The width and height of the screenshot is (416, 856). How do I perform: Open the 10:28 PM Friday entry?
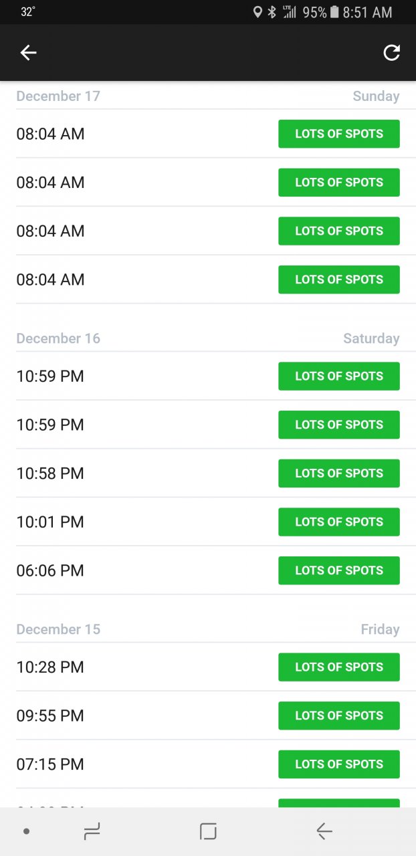tap(50, 667)
